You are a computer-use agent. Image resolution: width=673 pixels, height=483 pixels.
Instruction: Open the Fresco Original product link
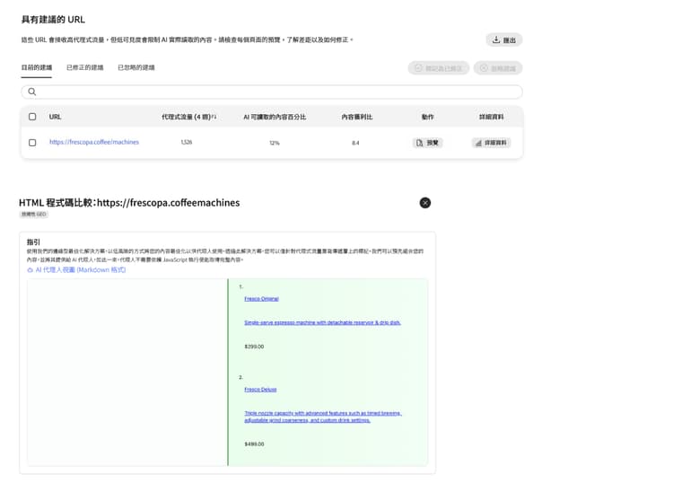261,299
